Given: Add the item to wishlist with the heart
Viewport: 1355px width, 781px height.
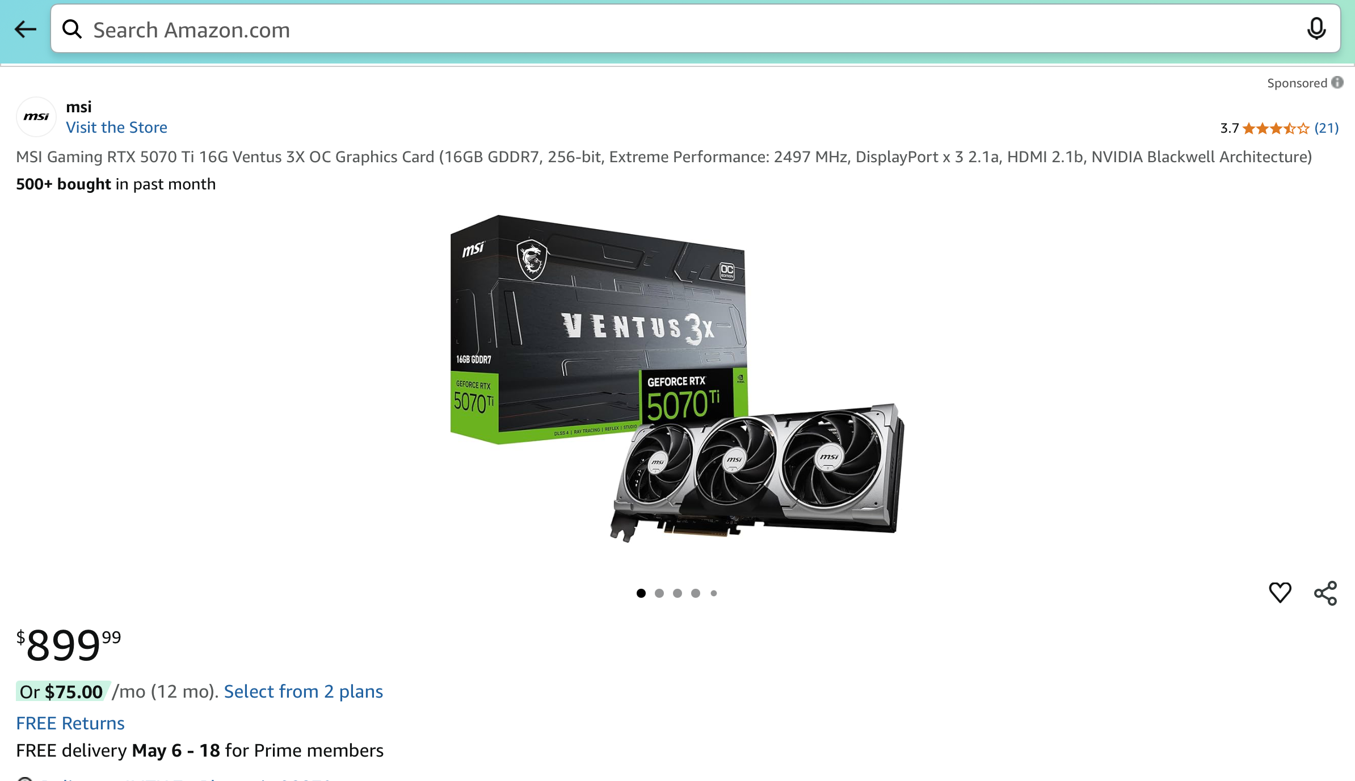Looking at the screenshot, I should click(1280, 593).
